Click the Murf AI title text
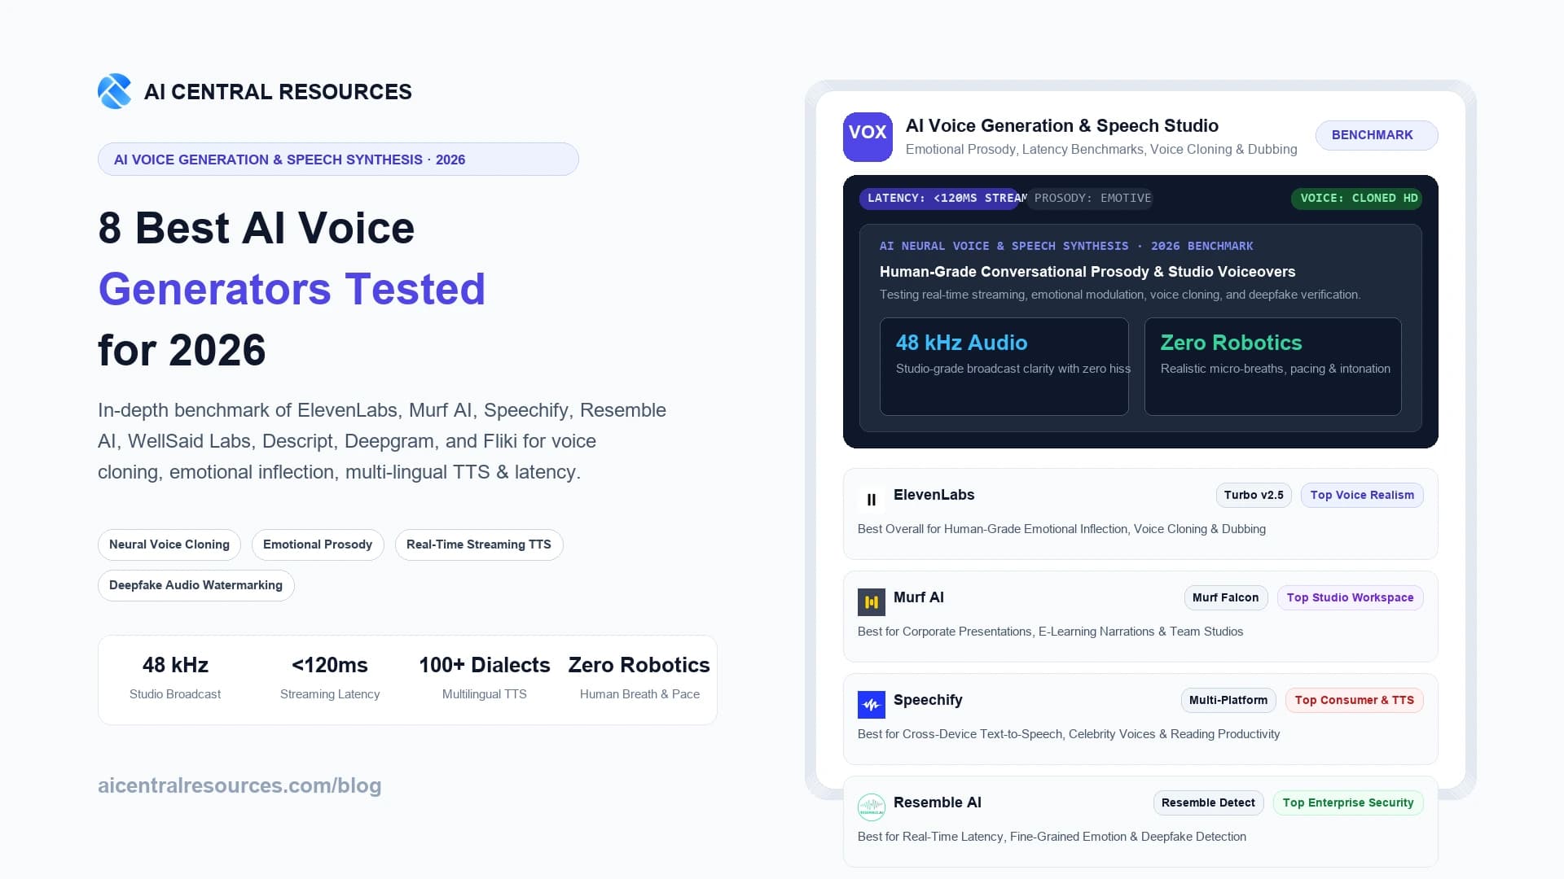The width and height of the screenshot is (1564, 879). 918,597
